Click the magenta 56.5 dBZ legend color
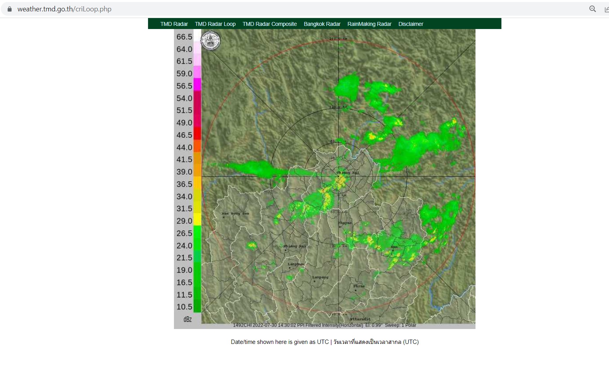This screenshot has width=609, height=369. 197,85
